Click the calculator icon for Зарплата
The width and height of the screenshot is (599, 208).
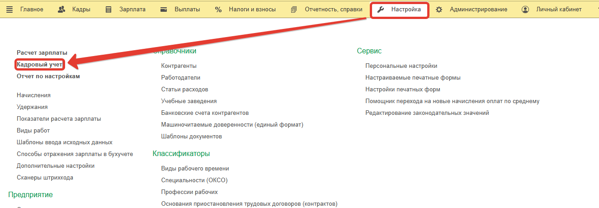tap(108, 9)
